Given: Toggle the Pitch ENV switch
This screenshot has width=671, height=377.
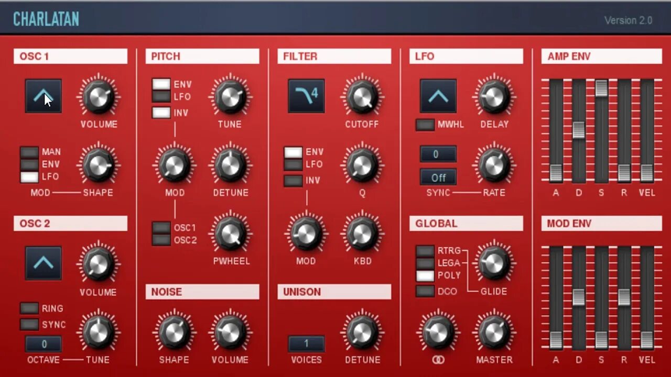Looking at the screenshot, I should coord(161,84).
